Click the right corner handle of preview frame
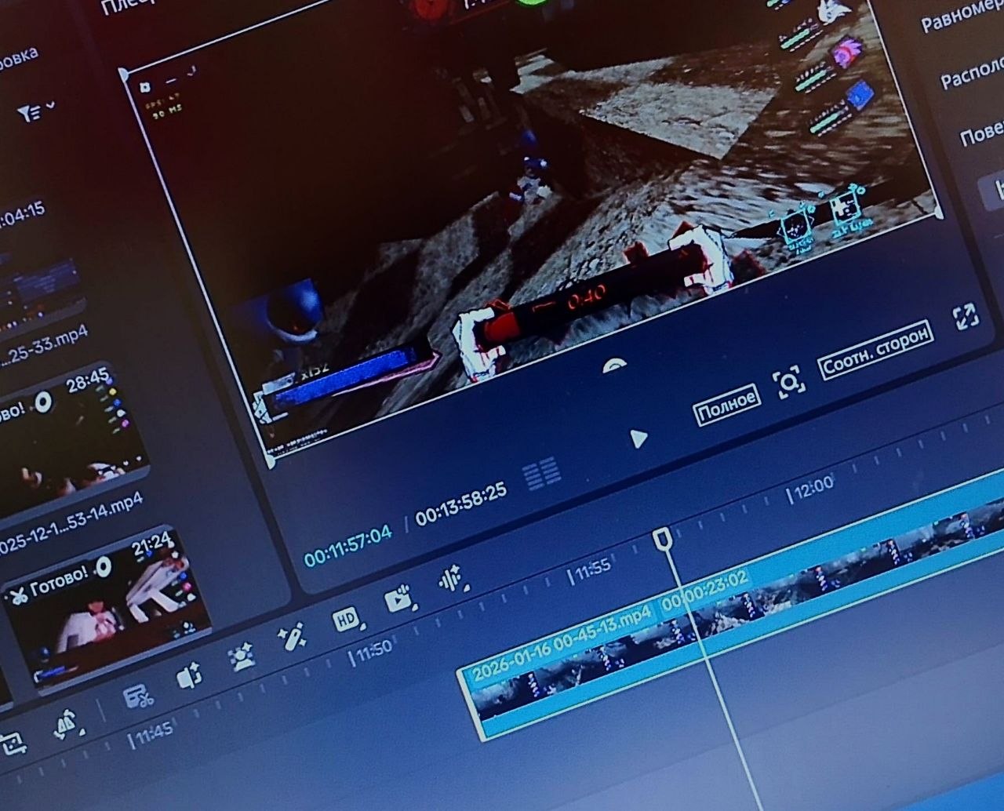Image resolution: width=1004 pixels, height=811 pixels. 938,212
